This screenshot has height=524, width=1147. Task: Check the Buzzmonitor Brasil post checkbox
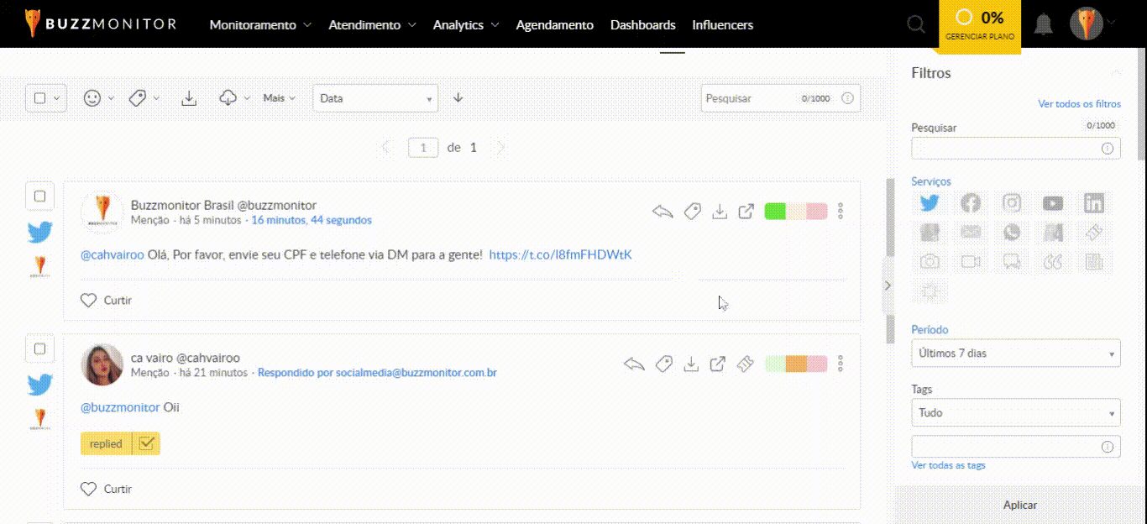39,196
